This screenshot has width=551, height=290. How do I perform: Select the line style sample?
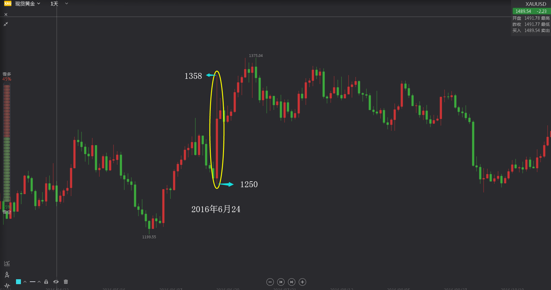pyautogui.click(x=33, y=282)
